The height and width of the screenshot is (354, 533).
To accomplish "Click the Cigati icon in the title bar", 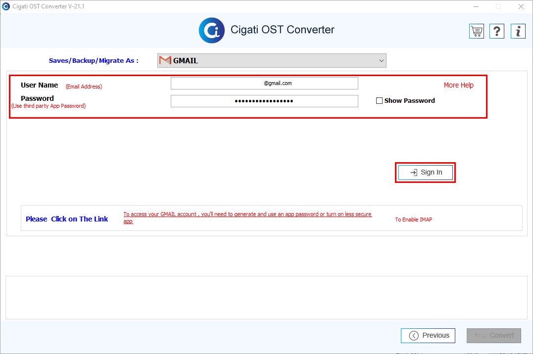I will (6, 6).
